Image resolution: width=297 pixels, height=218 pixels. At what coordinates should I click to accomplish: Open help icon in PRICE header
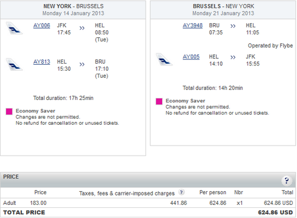pos(286,181)
